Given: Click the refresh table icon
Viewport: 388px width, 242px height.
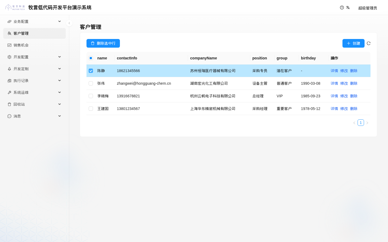Looking at the screenshot, I should (369, 43).
